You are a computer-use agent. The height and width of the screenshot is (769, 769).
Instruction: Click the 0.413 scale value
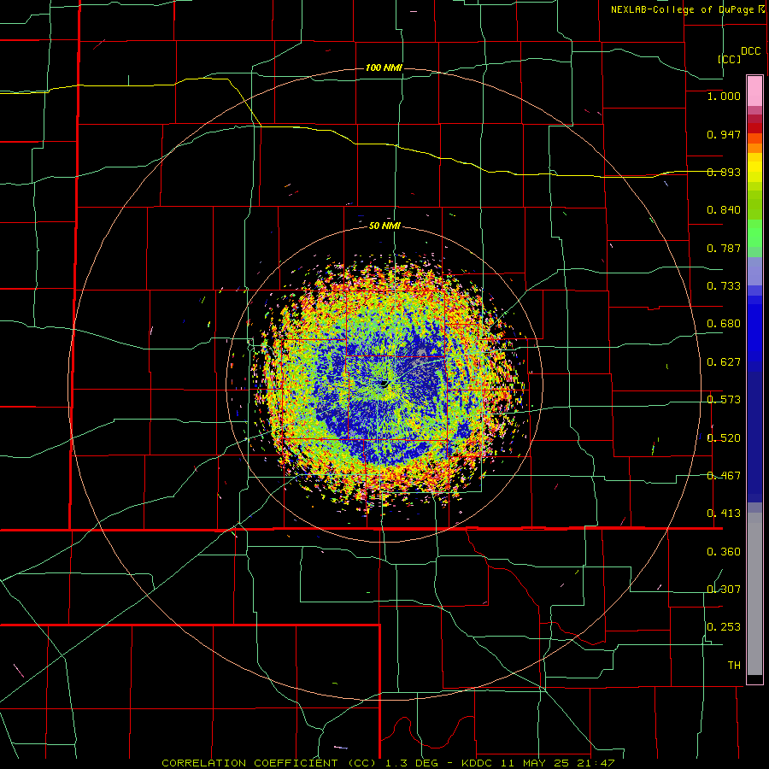click(x=724, y=514)
